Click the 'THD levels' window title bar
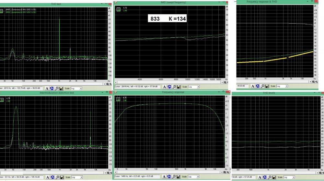Image resolution: width=324 pixels, height=181 pixels. 278,93
